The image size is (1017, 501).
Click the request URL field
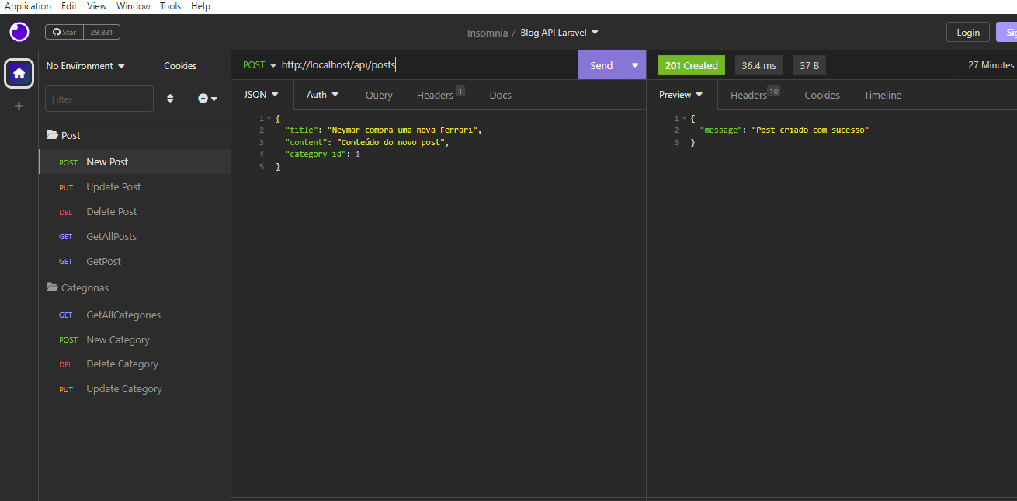click(x=427, y=65)
